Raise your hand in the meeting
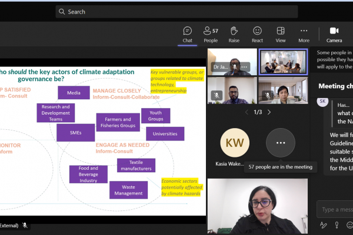This screenshot has width=353, height=235. (234, 34)
